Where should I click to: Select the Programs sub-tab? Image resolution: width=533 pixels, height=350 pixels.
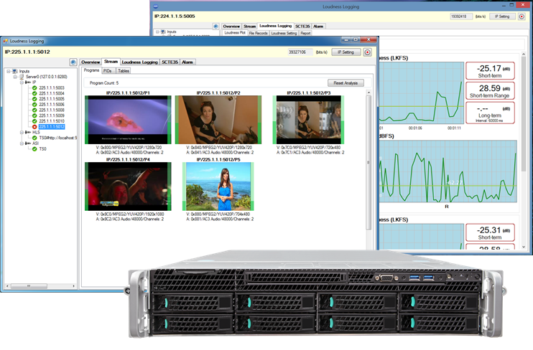pyautogui.click(x=91, y=70)
